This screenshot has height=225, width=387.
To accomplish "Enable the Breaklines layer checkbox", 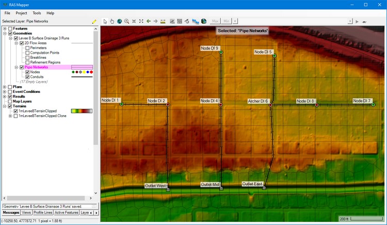I will pyautogui.click(x=27, y=57).
